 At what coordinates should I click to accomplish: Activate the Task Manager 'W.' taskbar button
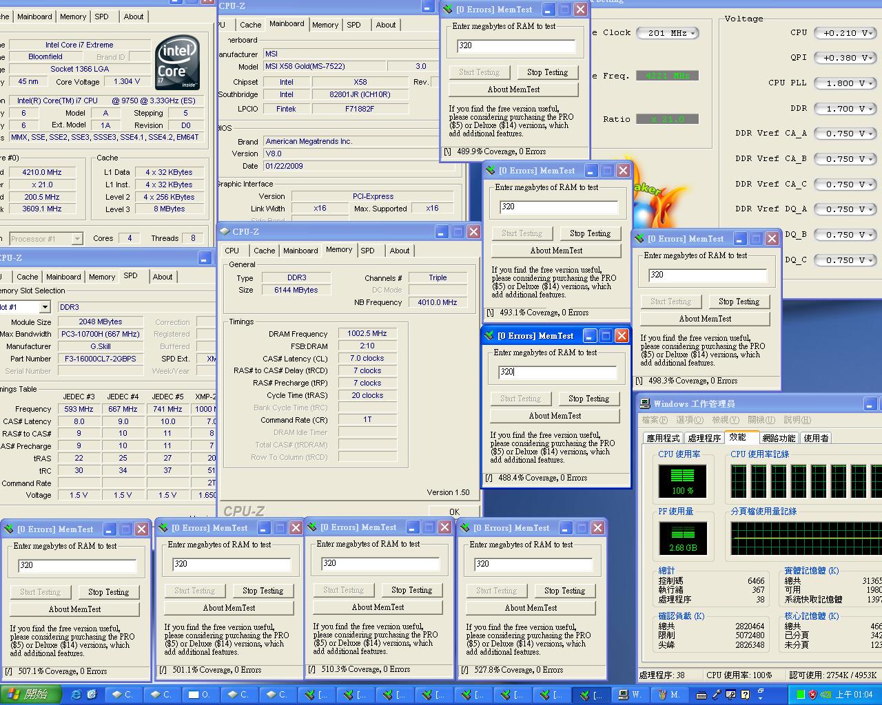(631, 695)
